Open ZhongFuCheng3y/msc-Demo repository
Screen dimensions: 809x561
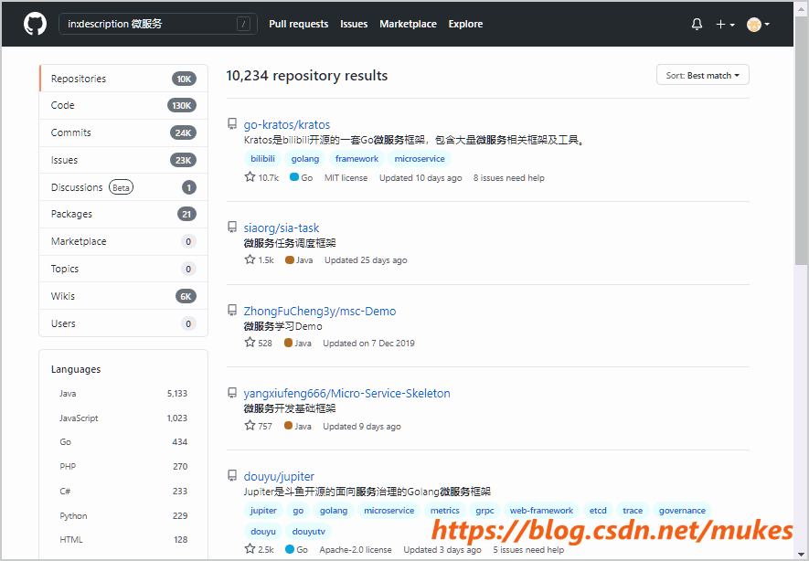(320, 311)
